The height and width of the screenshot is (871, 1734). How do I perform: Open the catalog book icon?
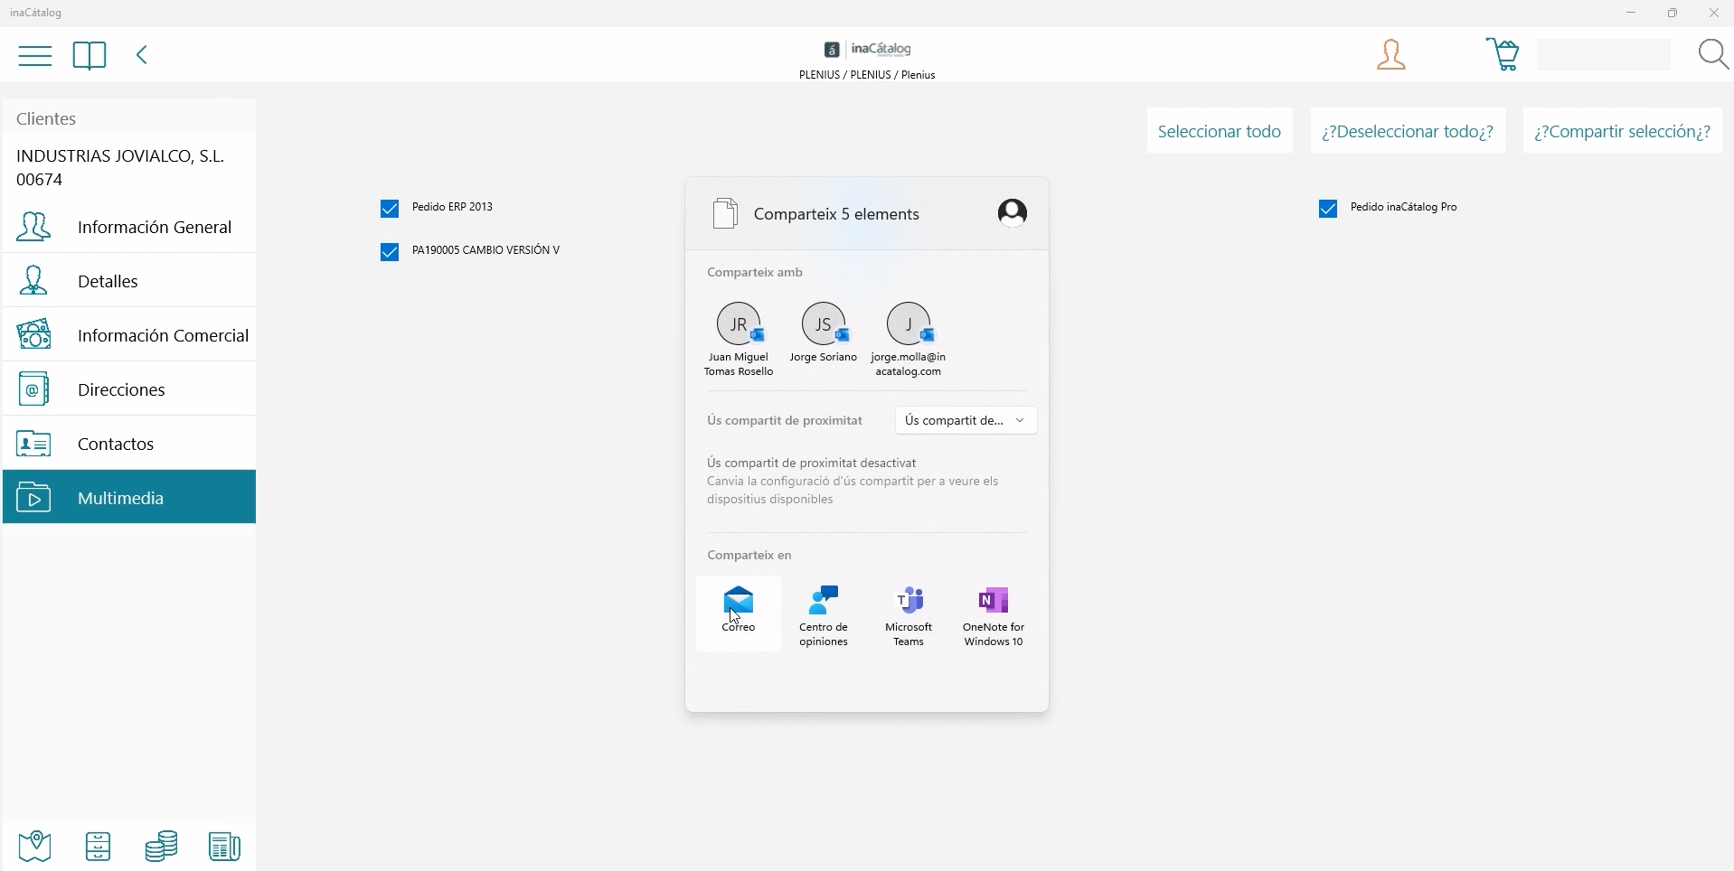90,56
